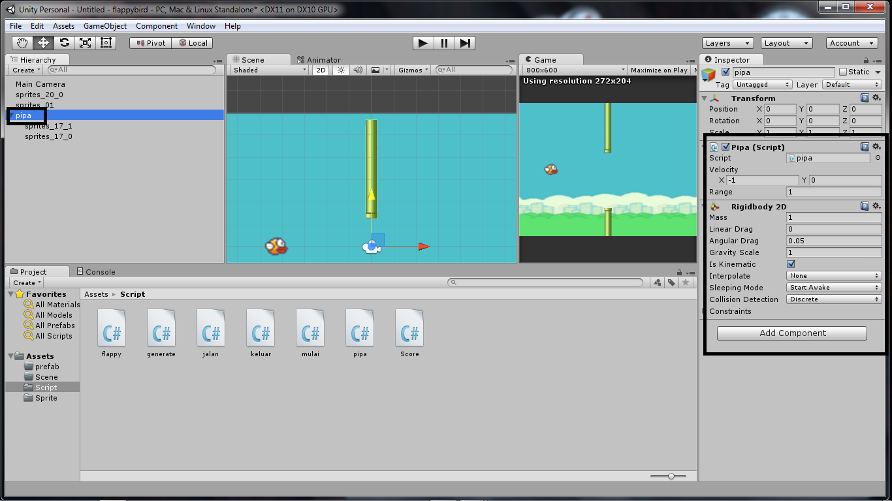Open the Assets menu
The height and width of the screenshot is (501, 892).
point(64,26)
